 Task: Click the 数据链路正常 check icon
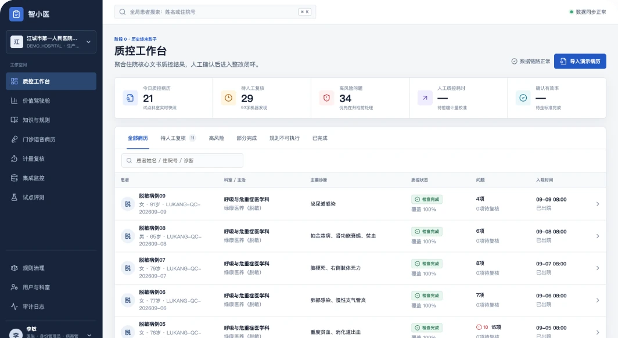pos(514,62)
